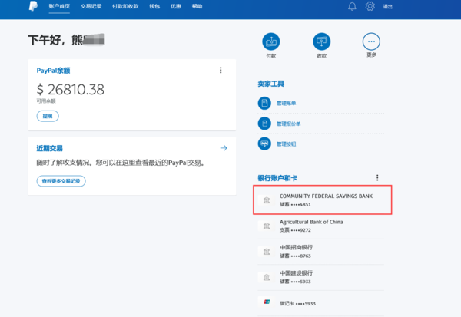Open the PayPal余额 heading link
This screenshot has height=317, width=461.
[x=53, y=71]
